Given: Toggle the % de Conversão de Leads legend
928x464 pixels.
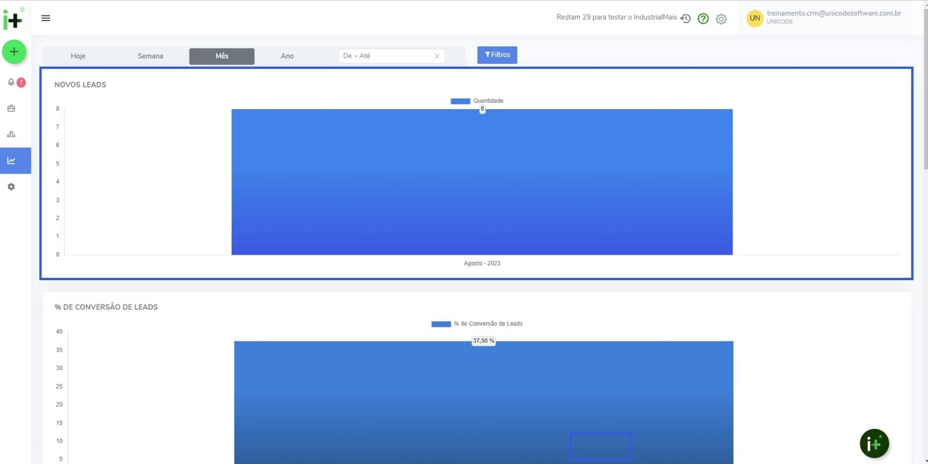Looking at the screenshot, I should (477, 324).
